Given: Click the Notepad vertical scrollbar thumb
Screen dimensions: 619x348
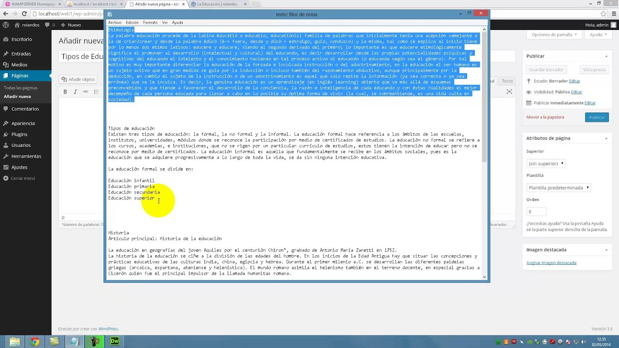Looking at the screenshot, I should coord(485,98).
